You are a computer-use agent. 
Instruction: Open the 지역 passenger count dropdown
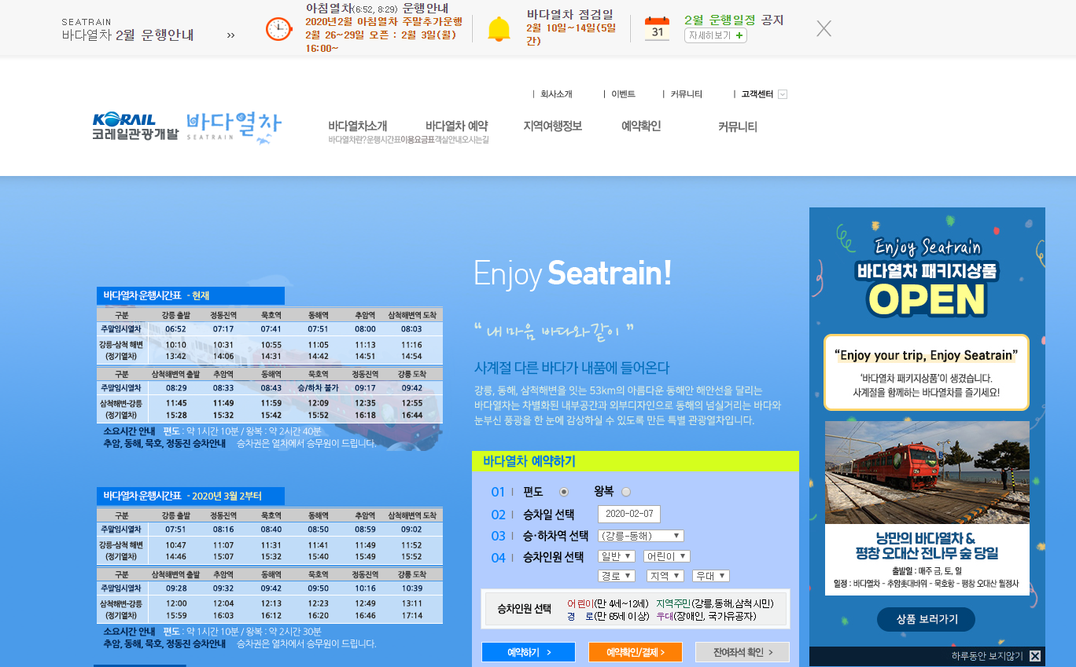click(665, 576)
